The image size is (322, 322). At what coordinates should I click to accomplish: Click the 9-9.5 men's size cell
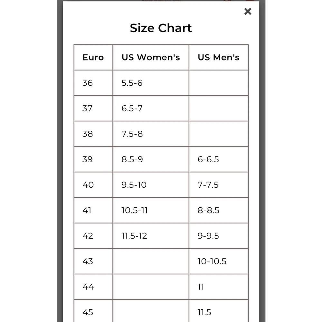[219, 236]
